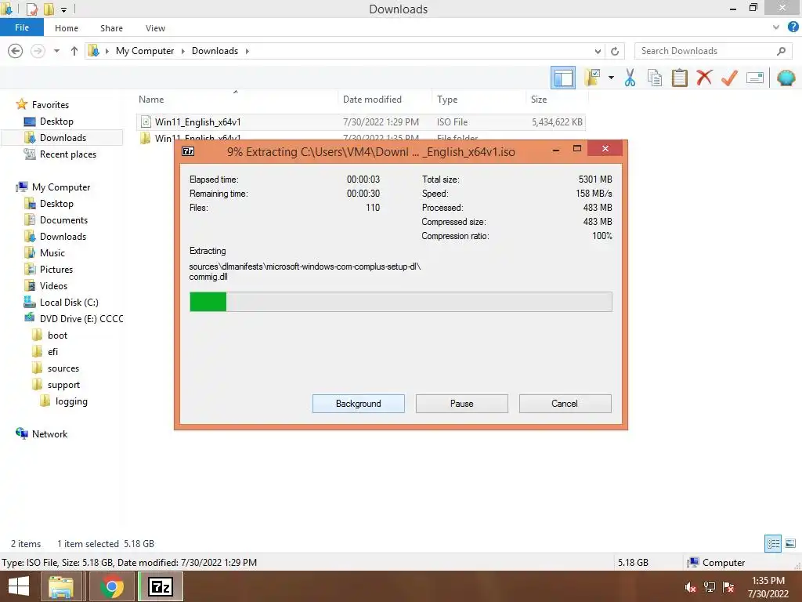Click the folder options icon in toolbar
This screenshot has width=802, height=602.
click(x=592, y=78)
